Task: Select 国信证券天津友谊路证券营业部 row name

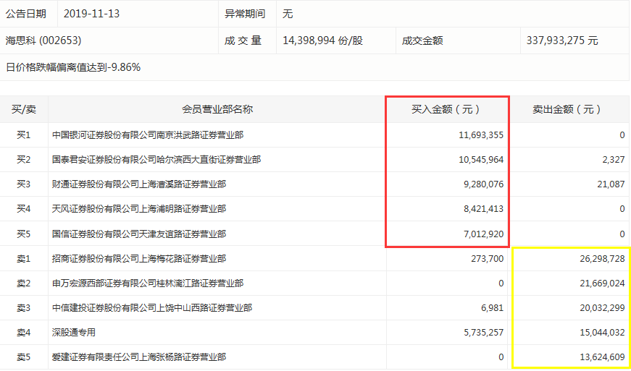Action: (x=139, y=234)
